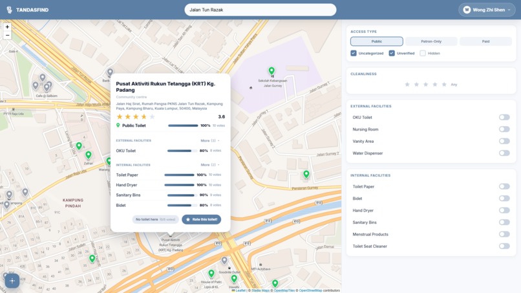Select grey pin at Goodnite Outlet

coord(224,261)
